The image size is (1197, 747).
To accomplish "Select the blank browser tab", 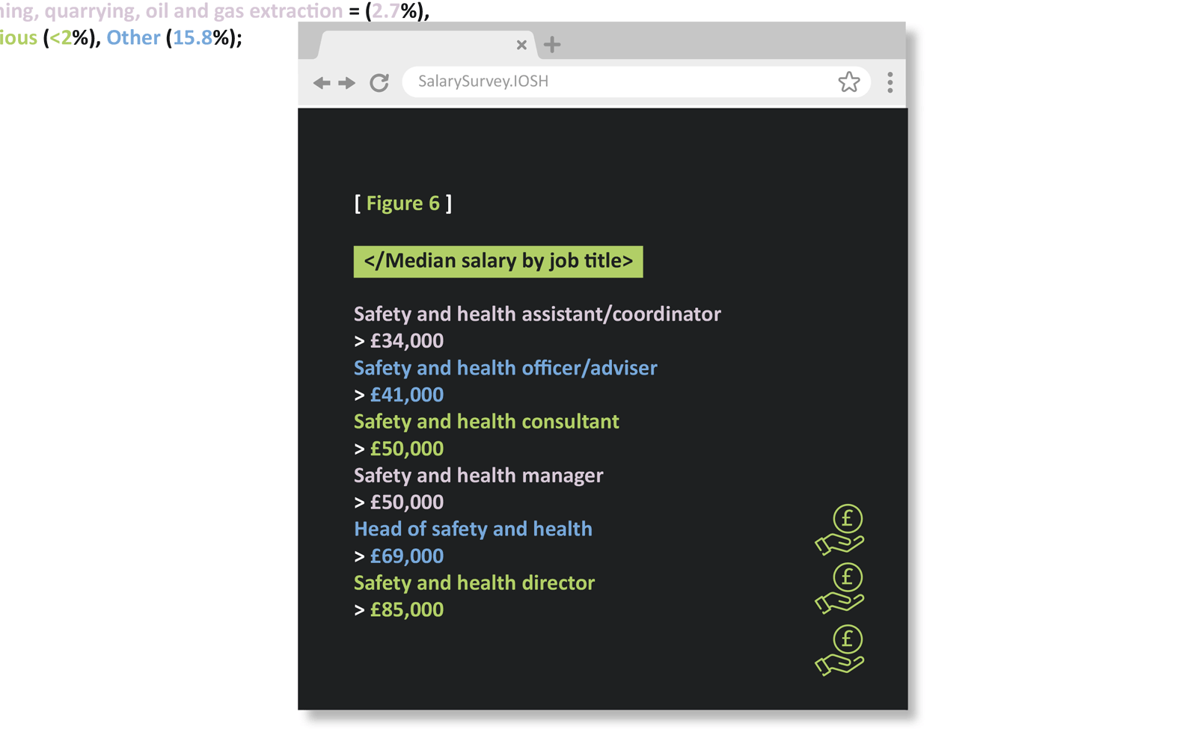I will 419,45.
